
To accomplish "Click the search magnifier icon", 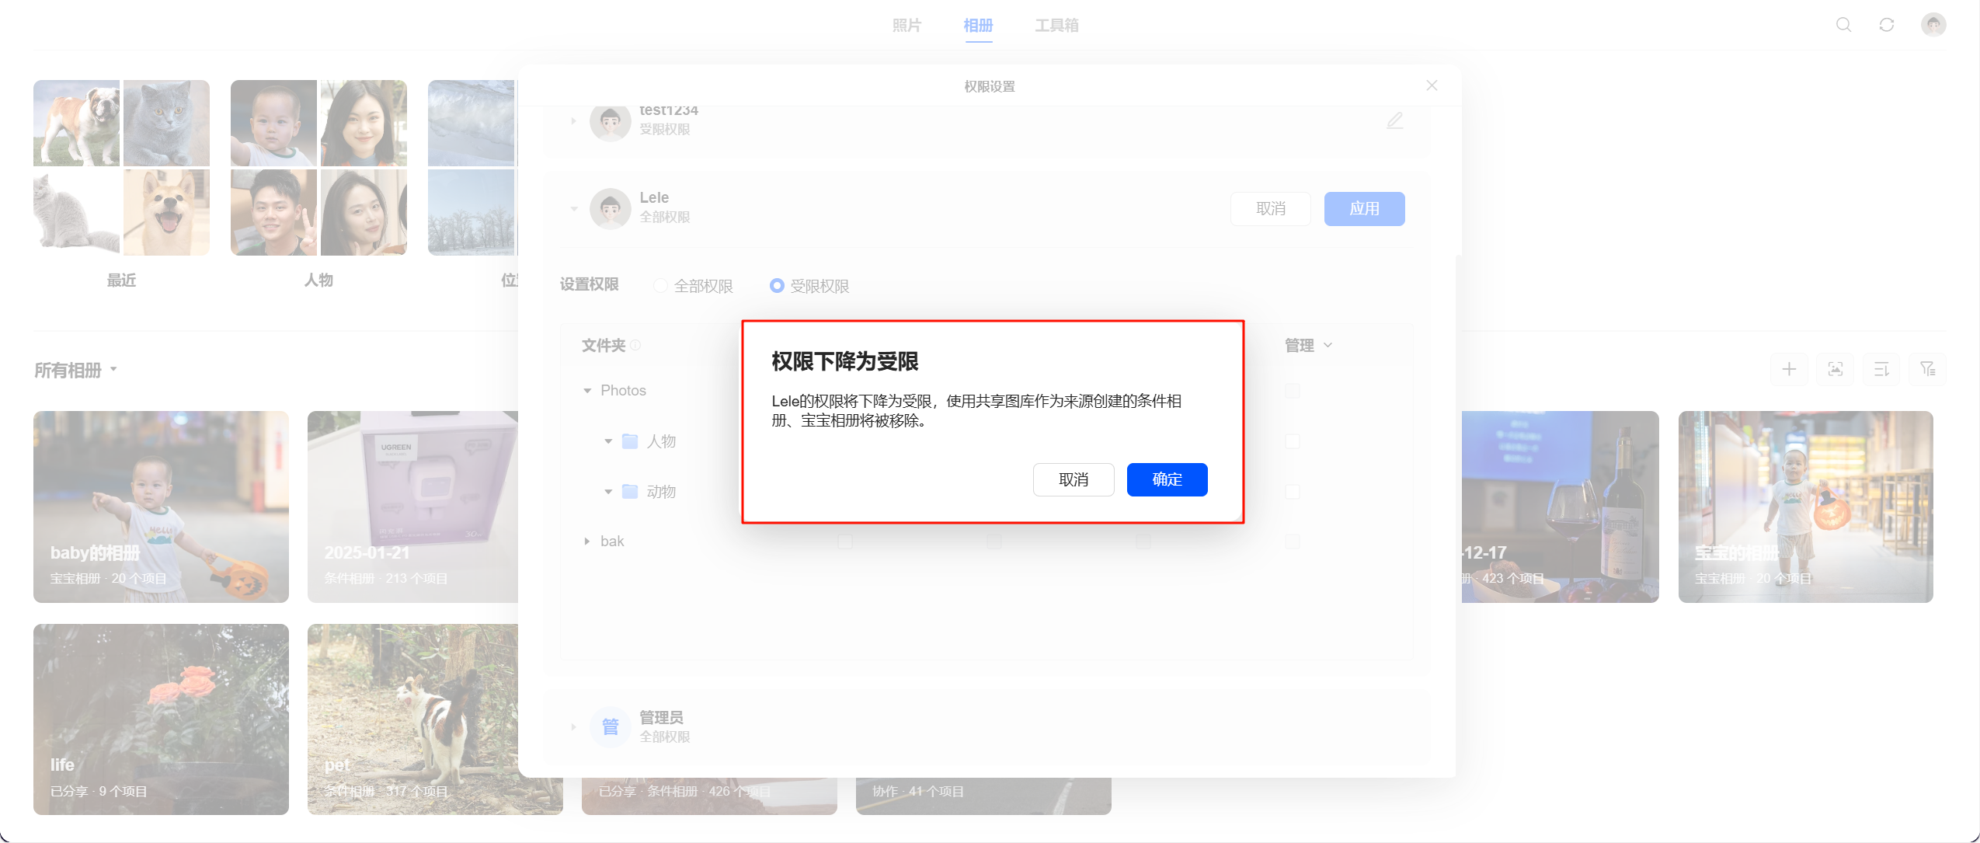I will (x=1843, y=25).
